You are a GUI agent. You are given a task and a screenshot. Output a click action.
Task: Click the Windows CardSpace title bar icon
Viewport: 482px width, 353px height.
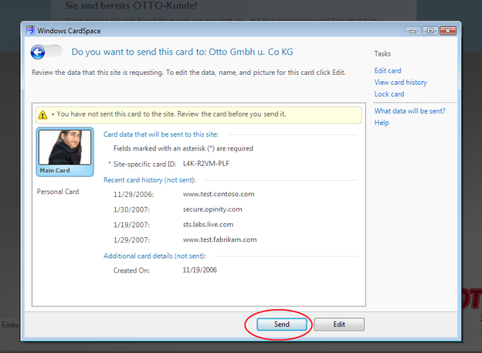[x=30, y=30]
